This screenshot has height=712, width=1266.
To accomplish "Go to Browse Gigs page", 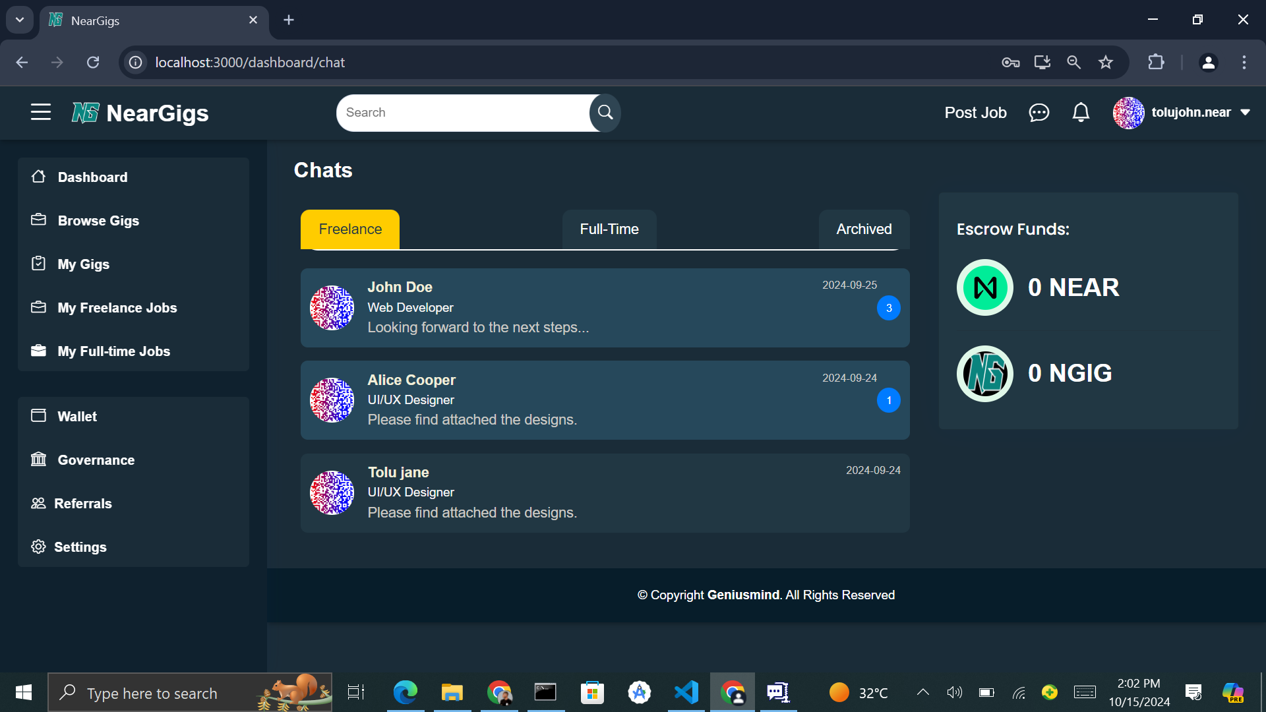I will pyautogui.click(x=98, y=221).
